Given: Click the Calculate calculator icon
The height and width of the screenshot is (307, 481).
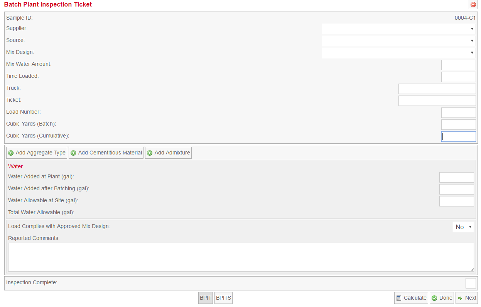Looking at the screenshot, I should (x=399, y=298).
